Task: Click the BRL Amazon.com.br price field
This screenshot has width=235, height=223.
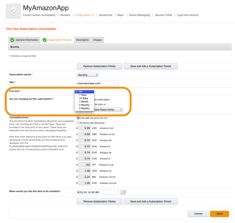Action: coord(85,177)
